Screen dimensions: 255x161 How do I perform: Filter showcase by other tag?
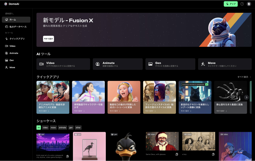tap(78, 128)
